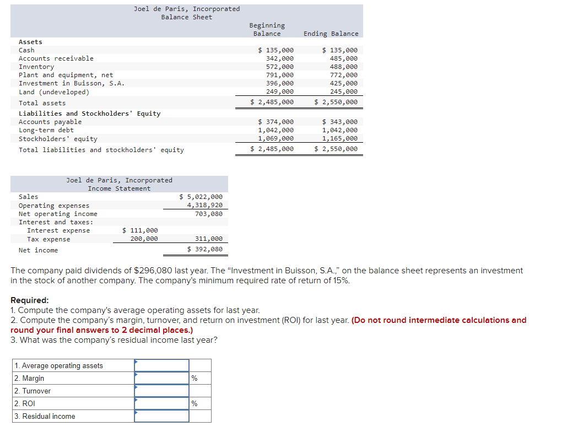Click the Balance Sheet title header
Image resolution: width=567 pixels, height=437 pixels.
point(187,13)
